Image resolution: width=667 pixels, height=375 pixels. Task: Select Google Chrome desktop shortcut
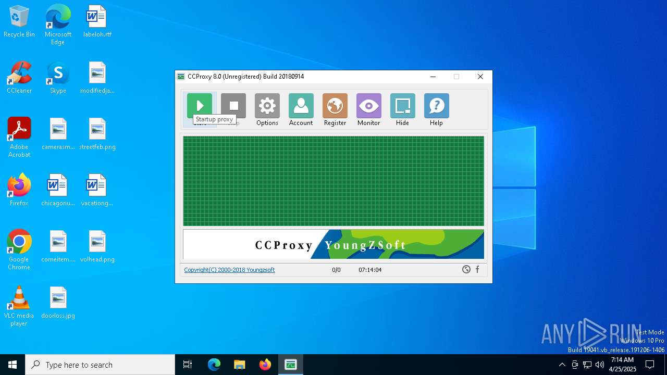coord(19,250)
